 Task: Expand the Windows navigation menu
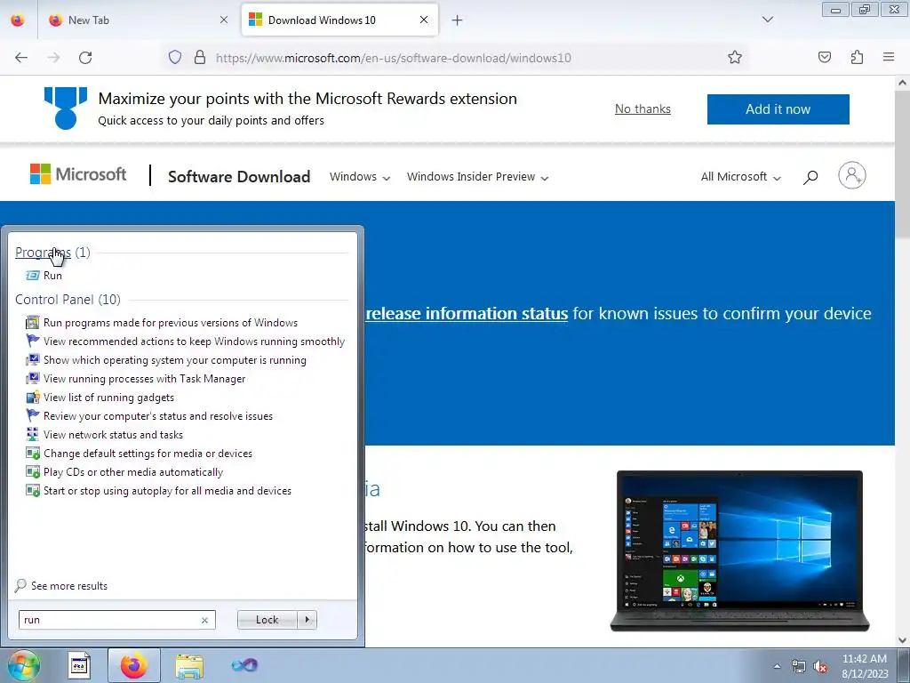tap(360, 177)
